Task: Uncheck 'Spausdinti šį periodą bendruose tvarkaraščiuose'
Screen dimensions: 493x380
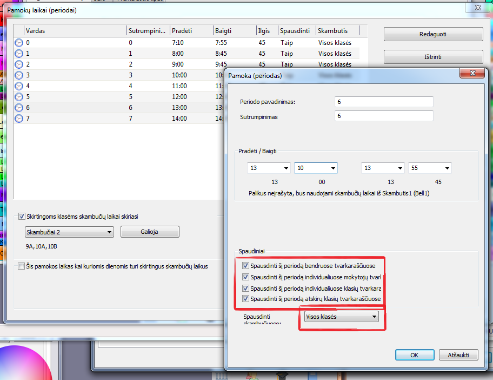Action: 246,266
